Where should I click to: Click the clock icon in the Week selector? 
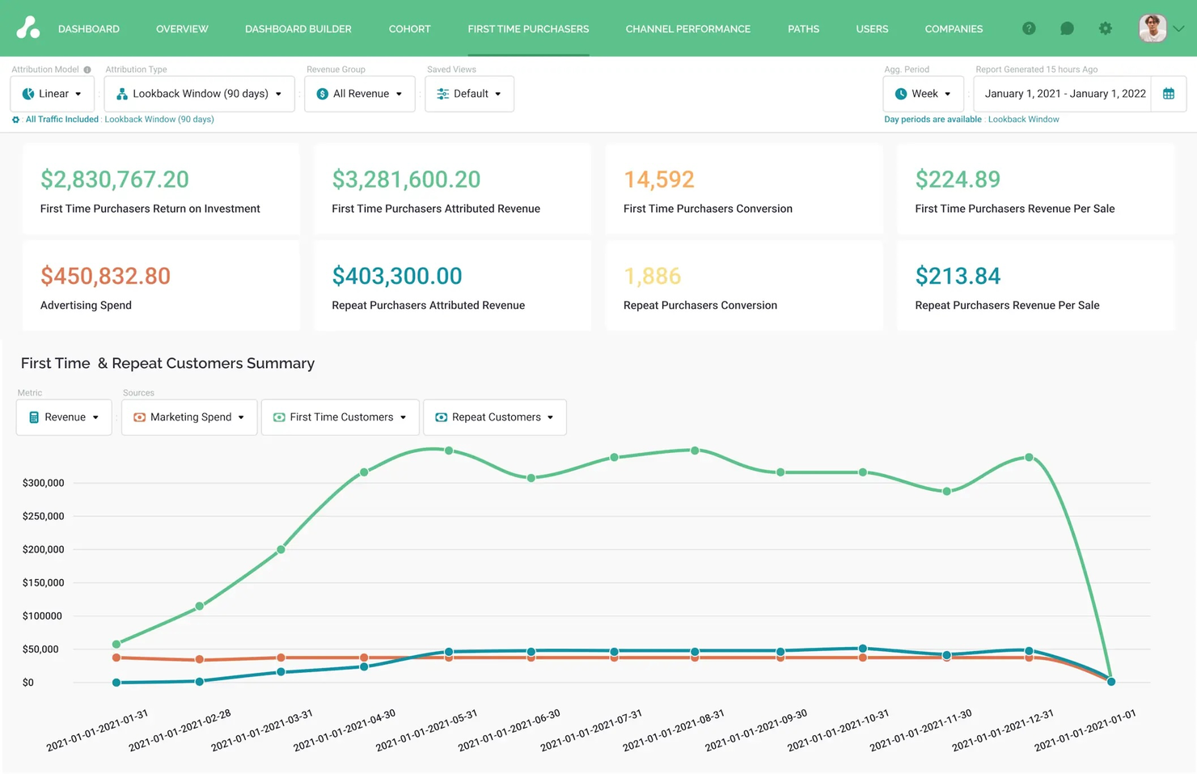click(x=901, y=93)
